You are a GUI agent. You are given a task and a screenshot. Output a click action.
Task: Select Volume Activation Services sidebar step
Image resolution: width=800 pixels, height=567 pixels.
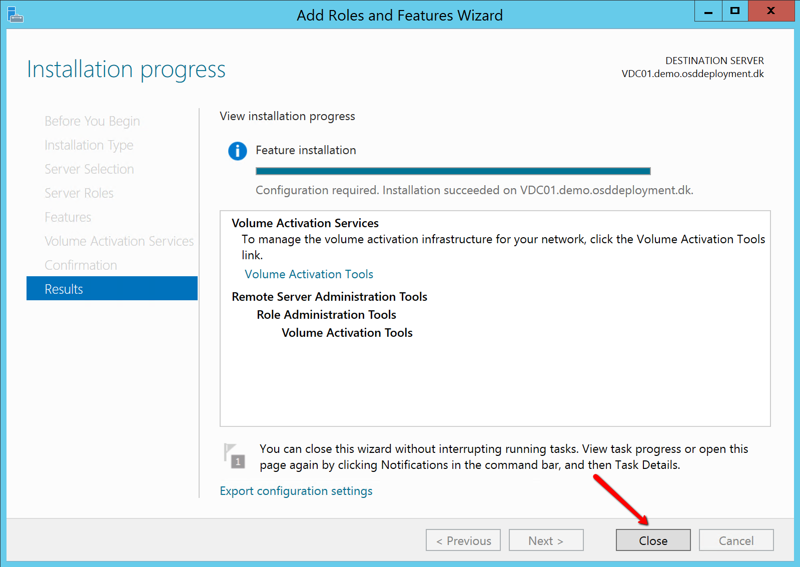click(x=119, y=241)
